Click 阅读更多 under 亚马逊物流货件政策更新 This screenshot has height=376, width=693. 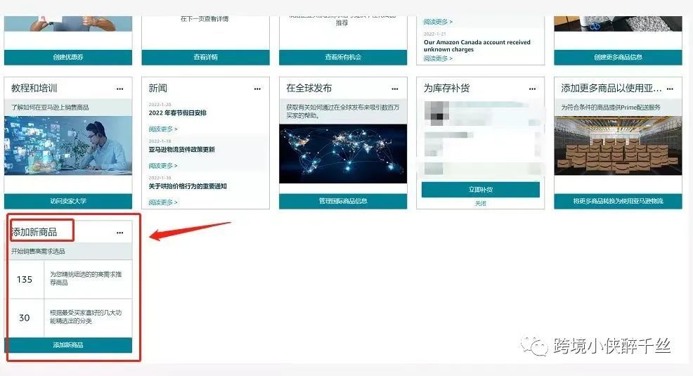click(162, 166)
